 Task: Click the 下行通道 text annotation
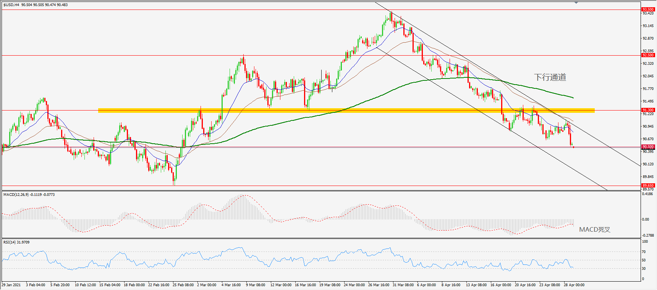pos(550,77)
